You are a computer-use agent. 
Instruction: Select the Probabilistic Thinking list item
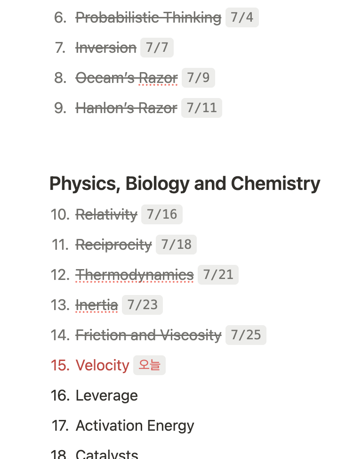coord(148,18)
